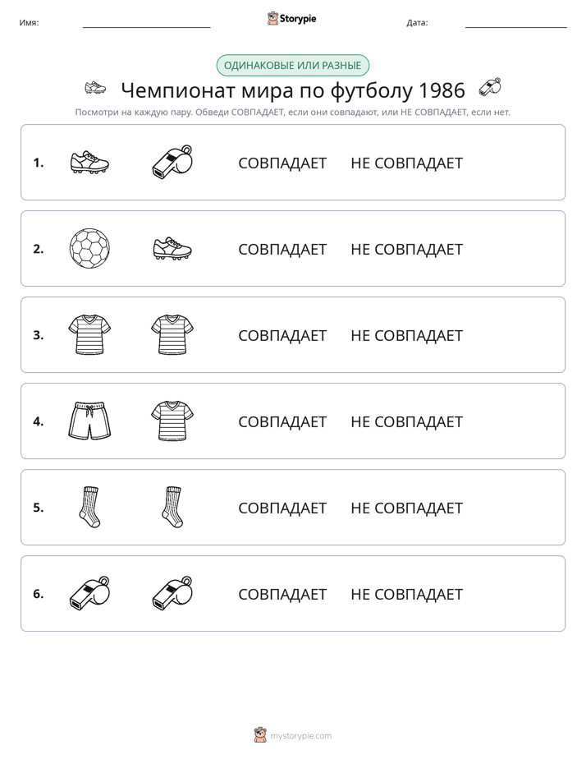The image size is (586, 759).
Task: Click the Дата date line
Action: 516,23
